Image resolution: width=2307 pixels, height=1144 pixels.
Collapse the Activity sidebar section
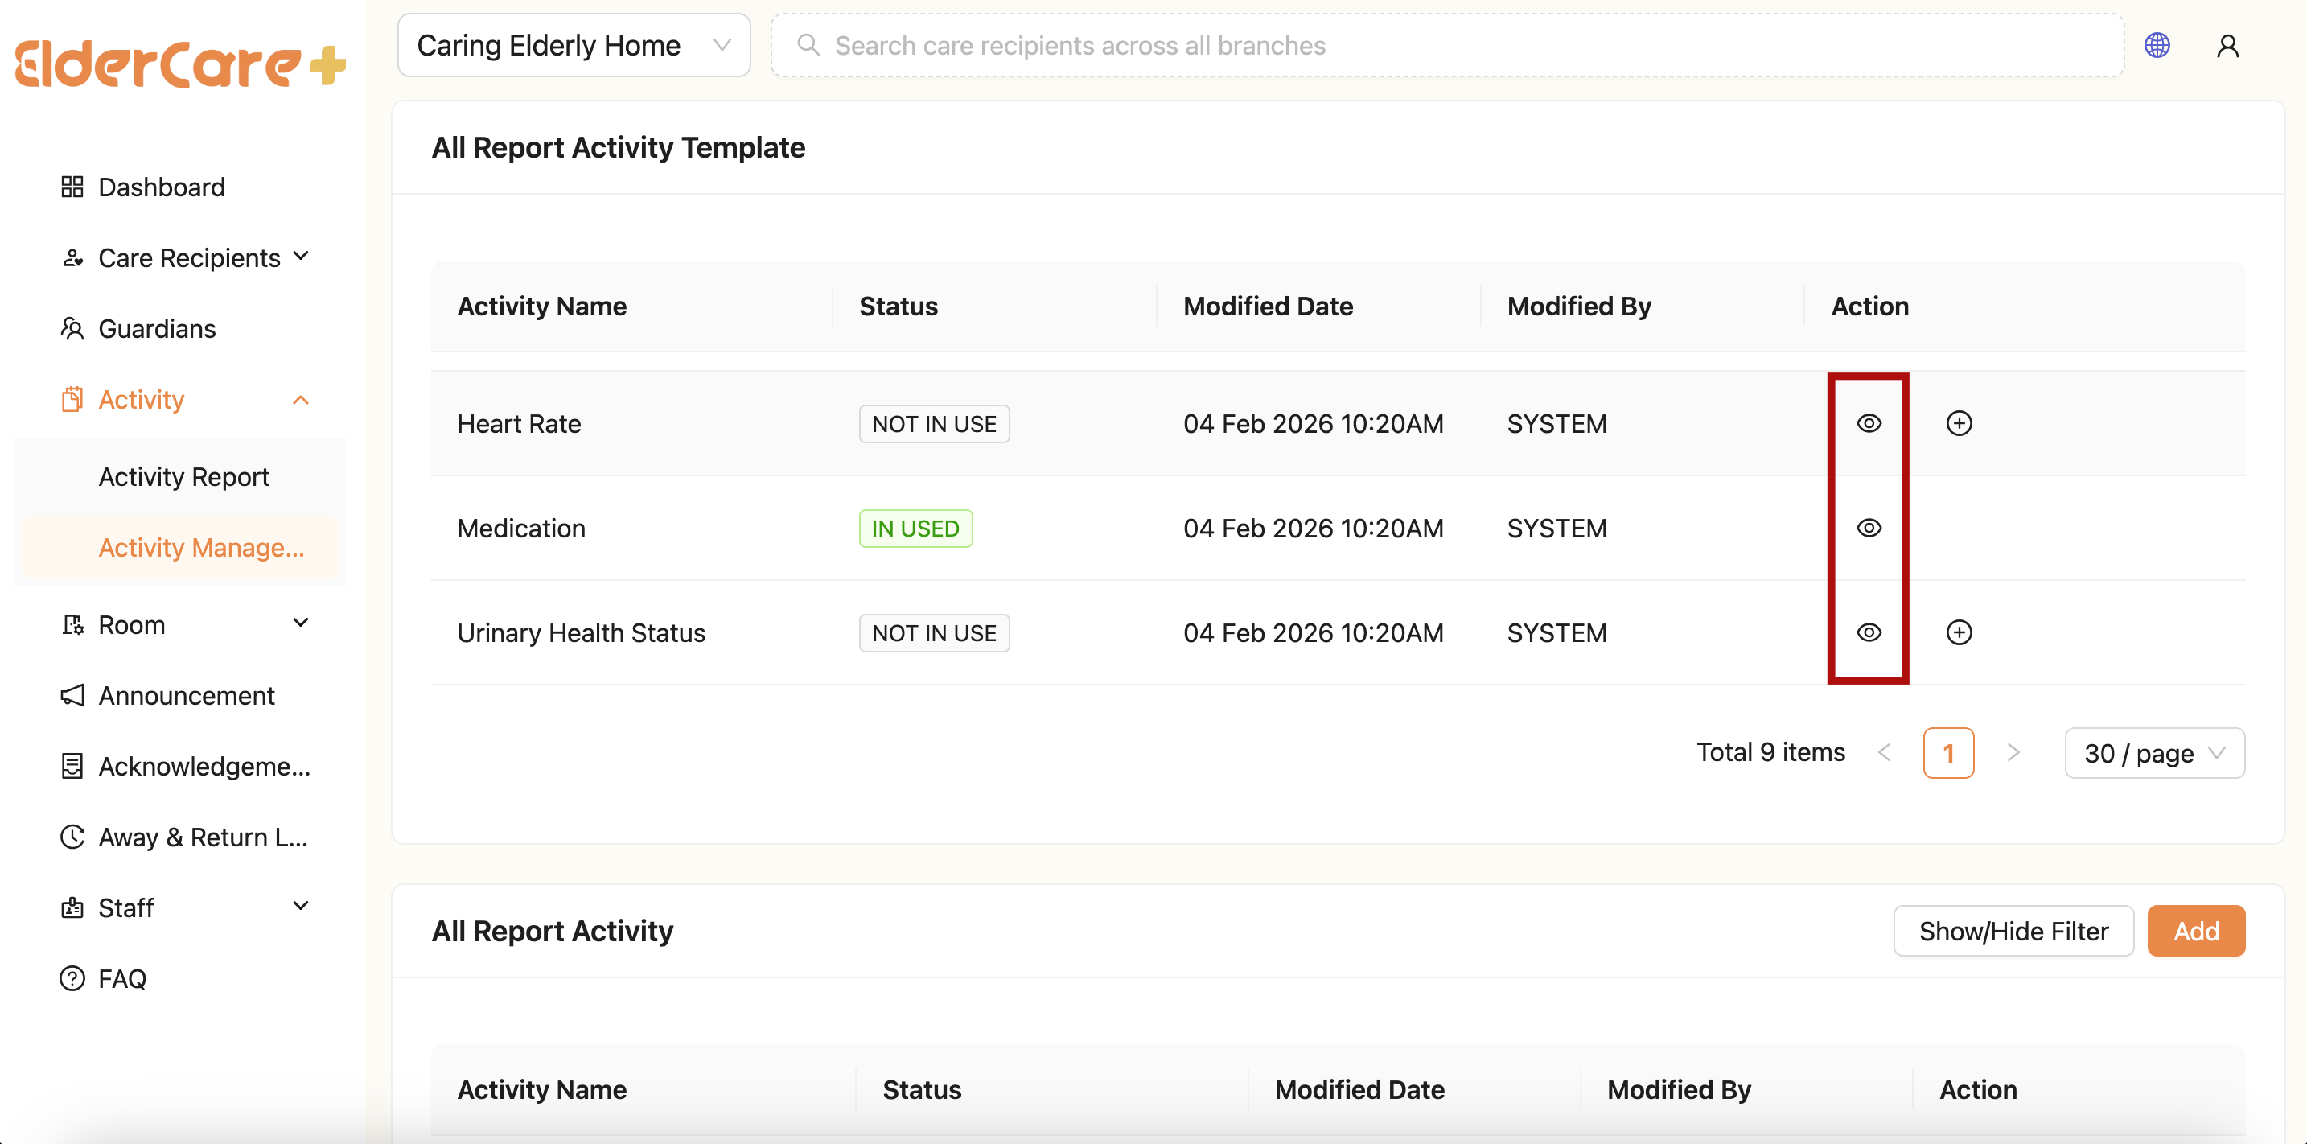click(301, 400)
